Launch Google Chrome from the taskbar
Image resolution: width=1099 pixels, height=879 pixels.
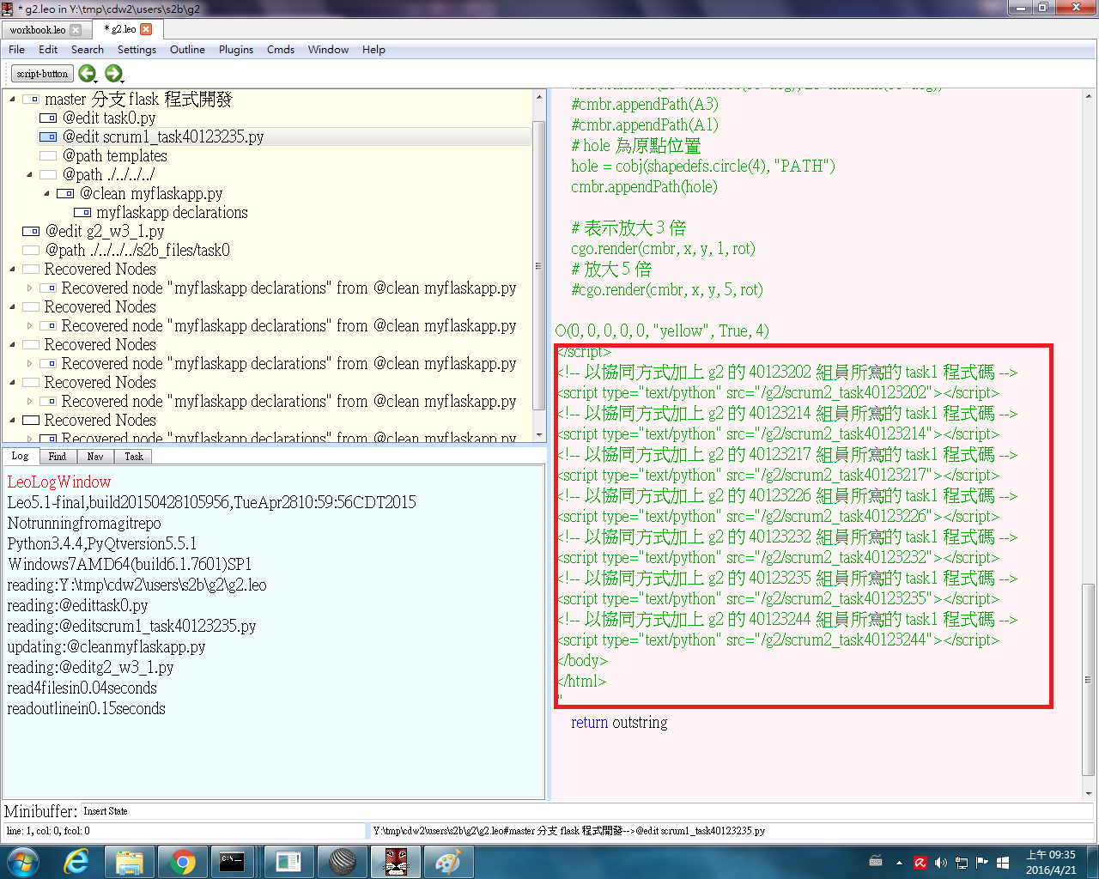click(x=182, y=862)
